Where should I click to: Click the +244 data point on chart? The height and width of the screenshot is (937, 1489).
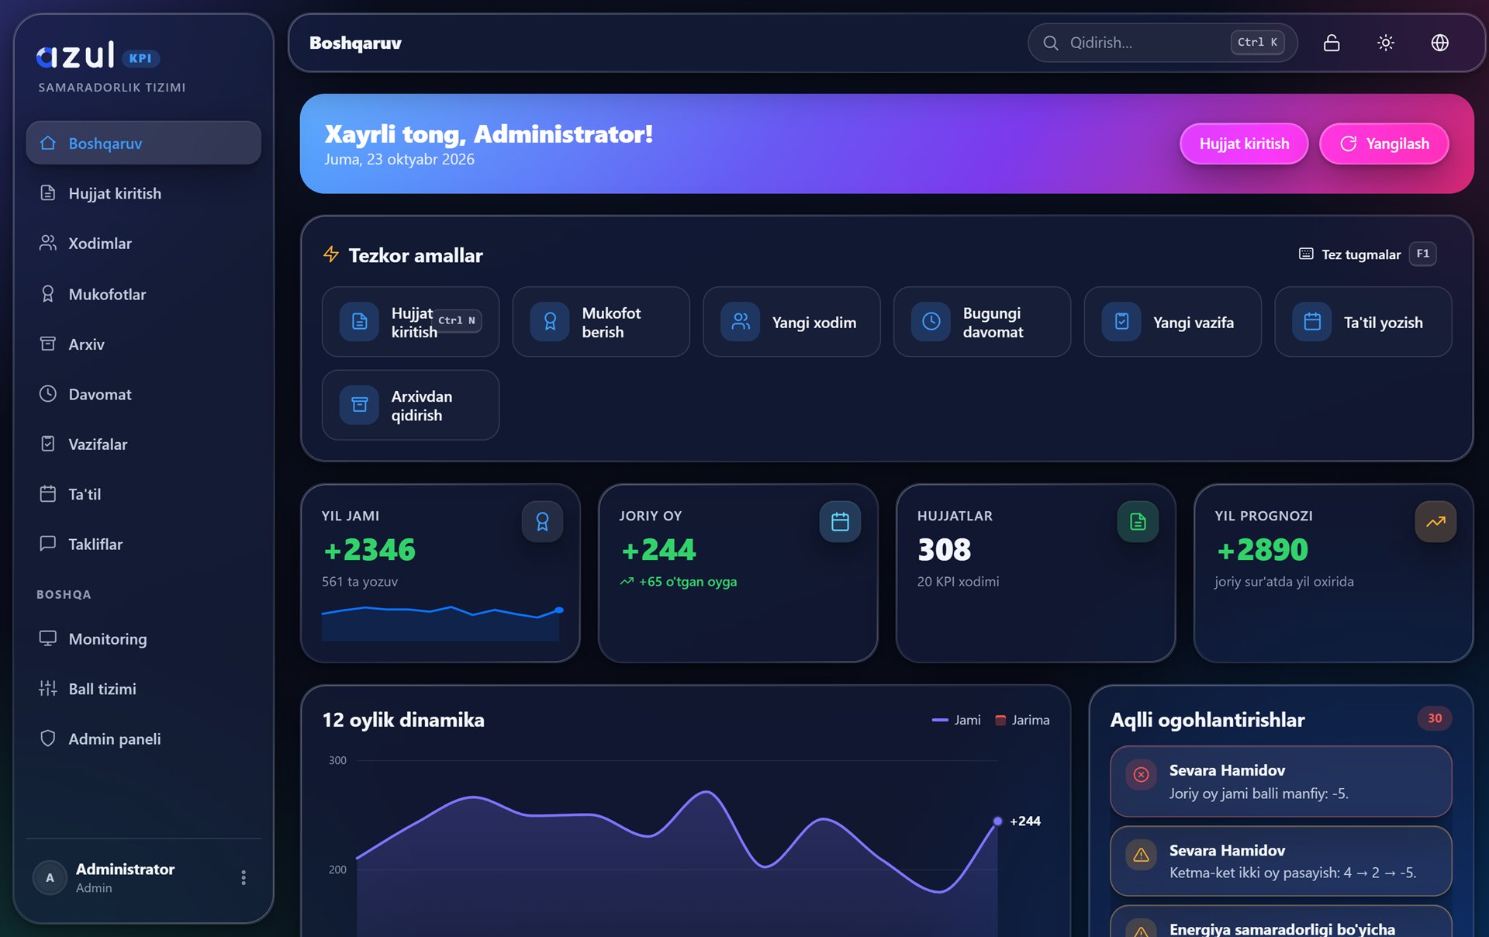[997, 821]
